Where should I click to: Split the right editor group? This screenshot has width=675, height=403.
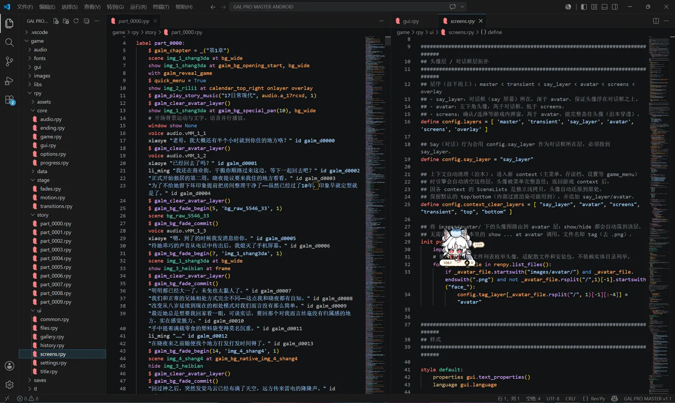[x=656, y=21]
